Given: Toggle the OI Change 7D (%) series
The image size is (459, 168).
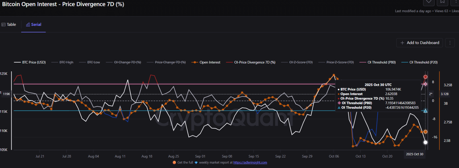Looking at the screenshot, I should point(124,62).
